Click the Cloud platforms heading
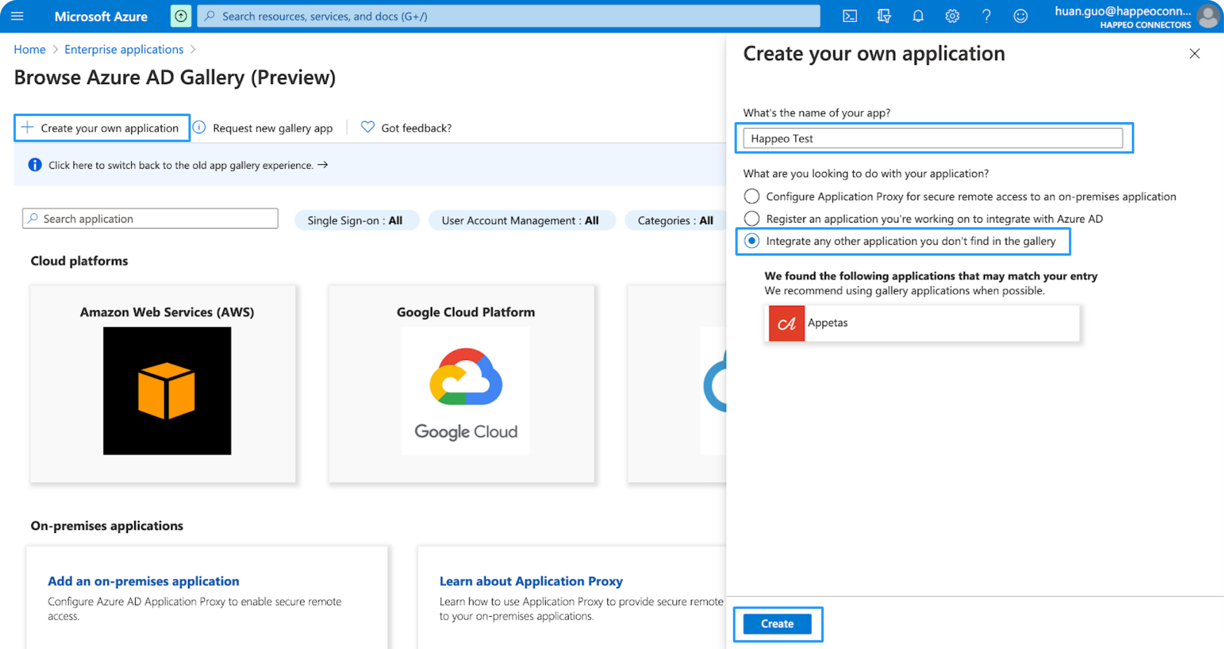This screenshot has width=1224, height=649. [79, 261]
